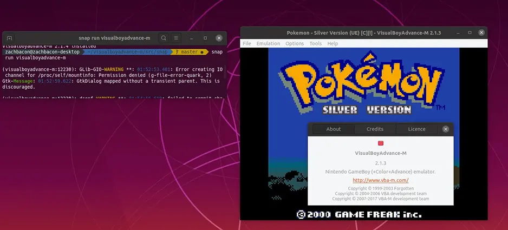508x230 pixels.
Task: Click the version number '2.1.3' in the About dialog
Action: click(381, 163)
